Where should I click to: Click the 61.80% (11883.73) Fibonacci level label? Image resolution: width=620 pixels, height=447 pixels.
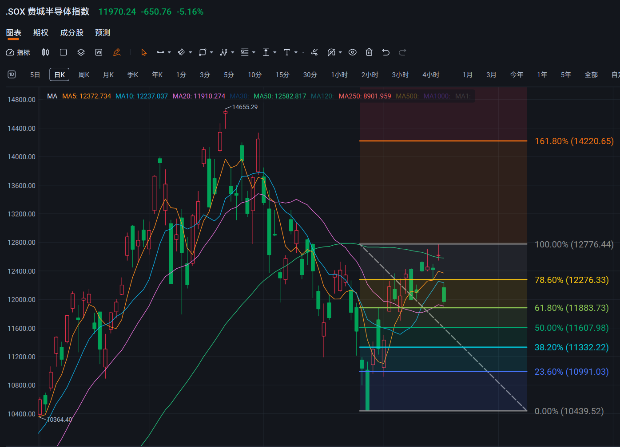point(572,308)
